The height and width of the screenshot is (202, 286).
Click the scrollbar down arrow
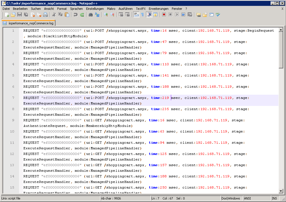[x=281, y=191]
